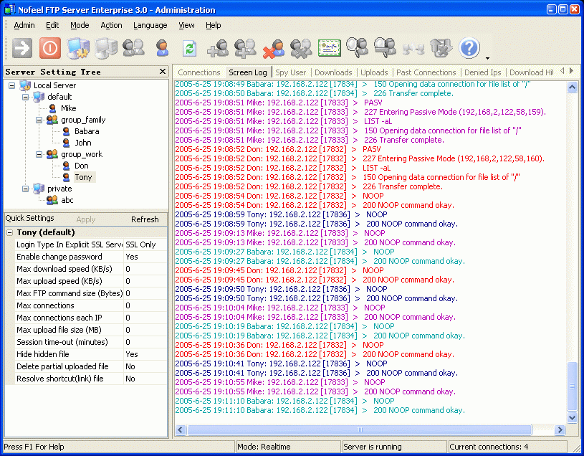Open the Action menu

(111, 25)
